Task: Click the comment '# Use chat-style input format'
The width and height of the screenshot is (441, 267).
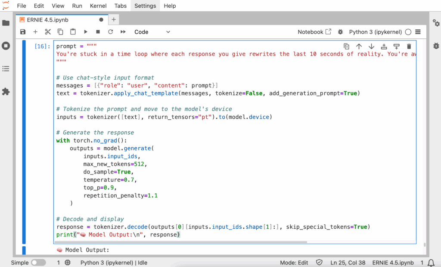Action: [105, 78]
